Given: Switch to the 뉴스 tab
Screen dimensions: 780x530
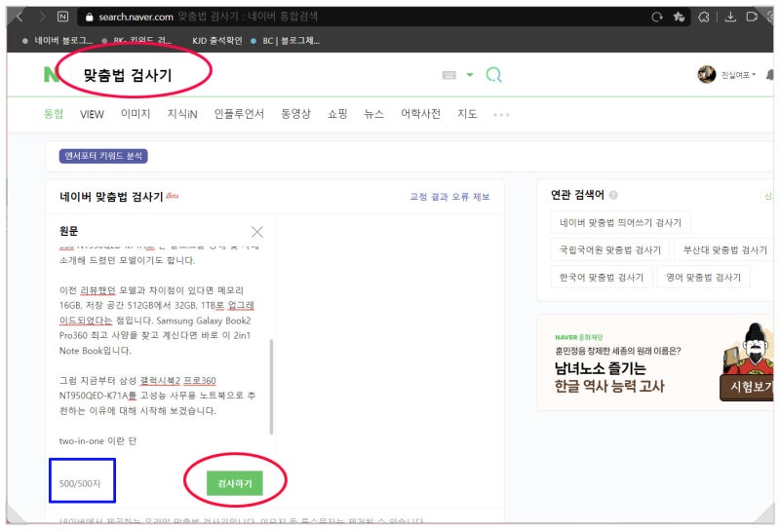Looking at the screenshot, I should (x=374, y=114).
